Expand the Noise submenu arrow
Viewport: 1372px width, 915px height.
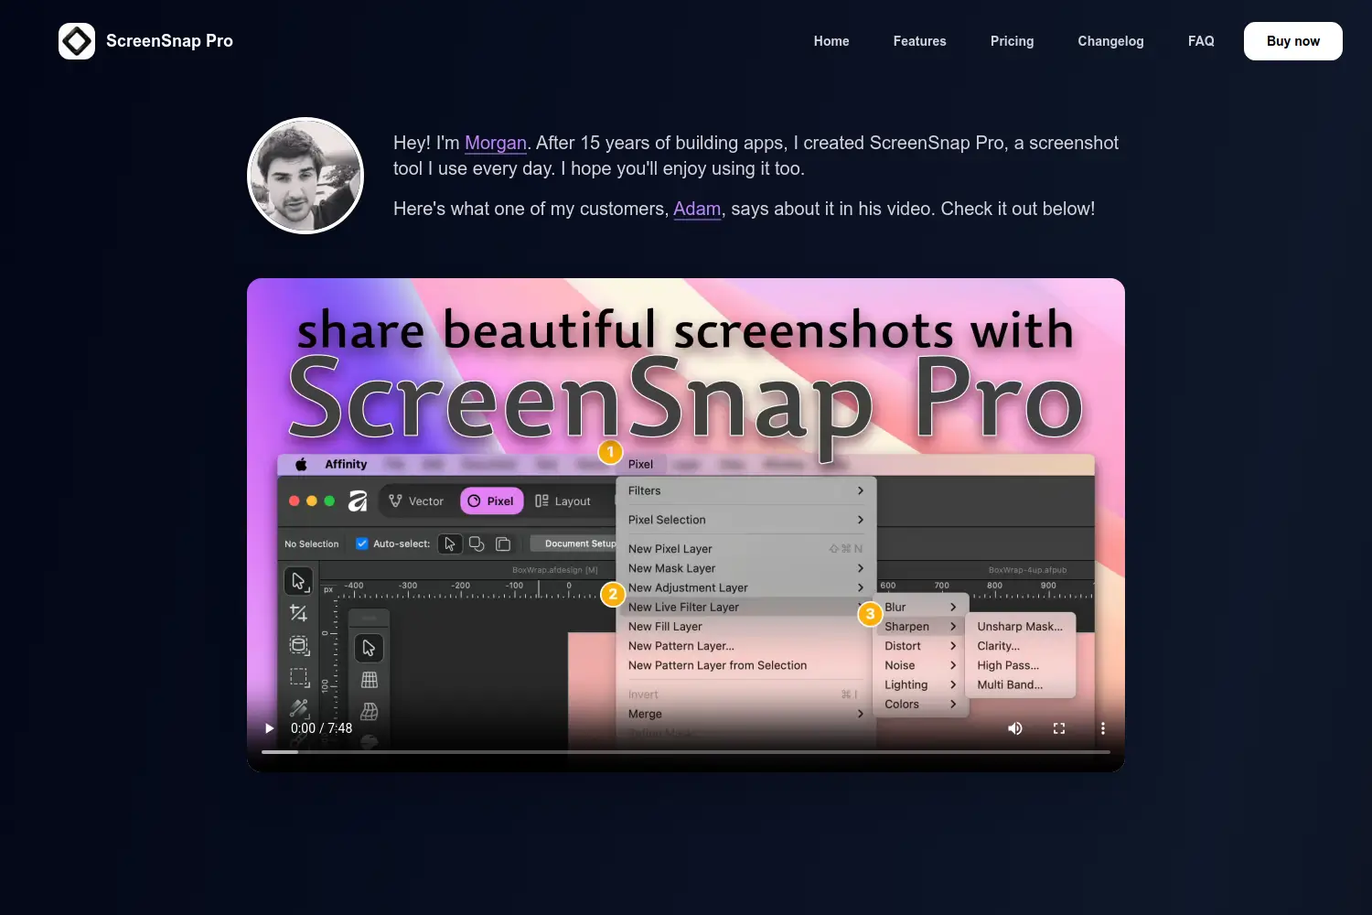coord(953,665)
